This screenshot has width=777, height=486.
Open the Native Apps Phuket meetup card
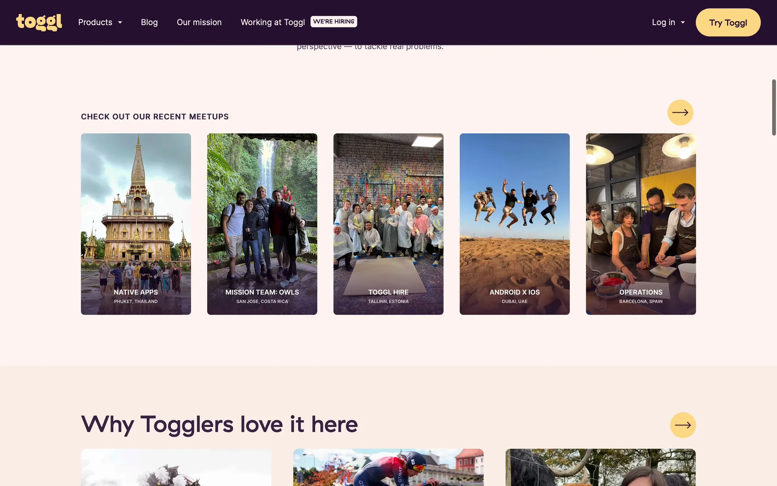tap(136, 224)
